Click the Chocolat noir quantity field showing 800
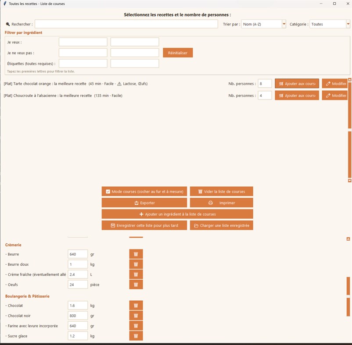This screenshot has height=345, width=352. pos(78,315)
